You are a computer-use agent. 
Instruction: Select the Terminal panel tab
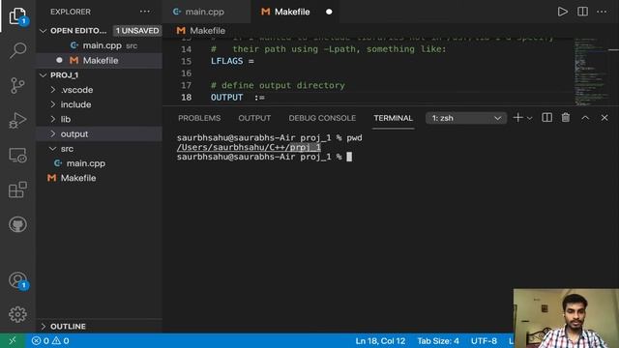tap(394, 118)
